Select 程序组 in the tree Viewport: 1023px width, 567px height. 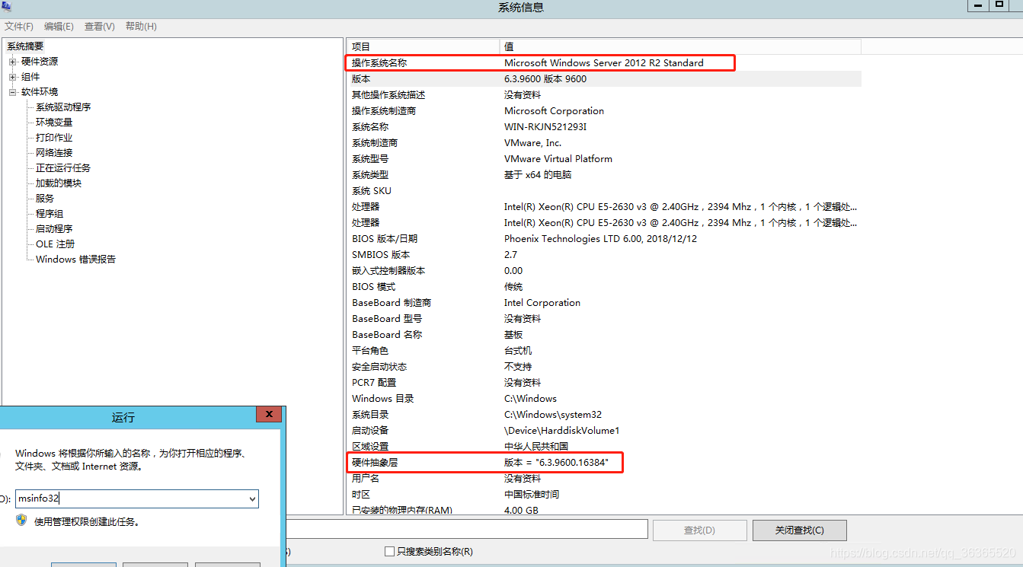tap(50, 214)
